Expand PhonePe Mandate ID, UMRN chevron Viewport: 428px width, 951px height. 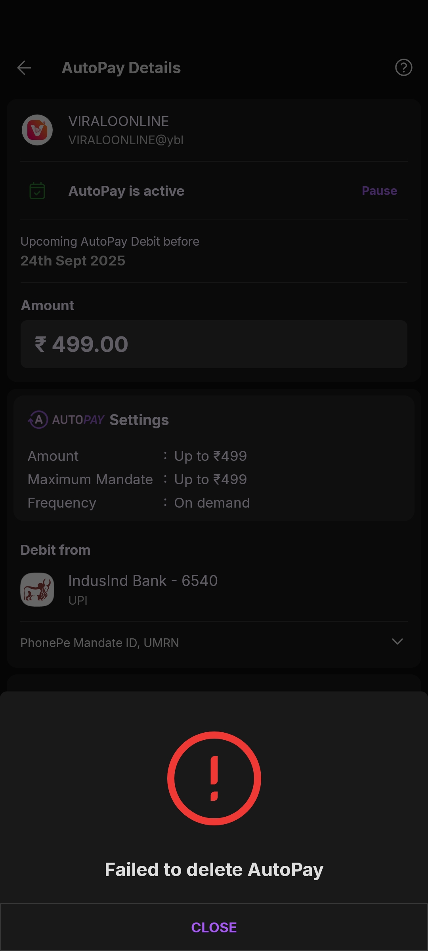coord(397,642)
